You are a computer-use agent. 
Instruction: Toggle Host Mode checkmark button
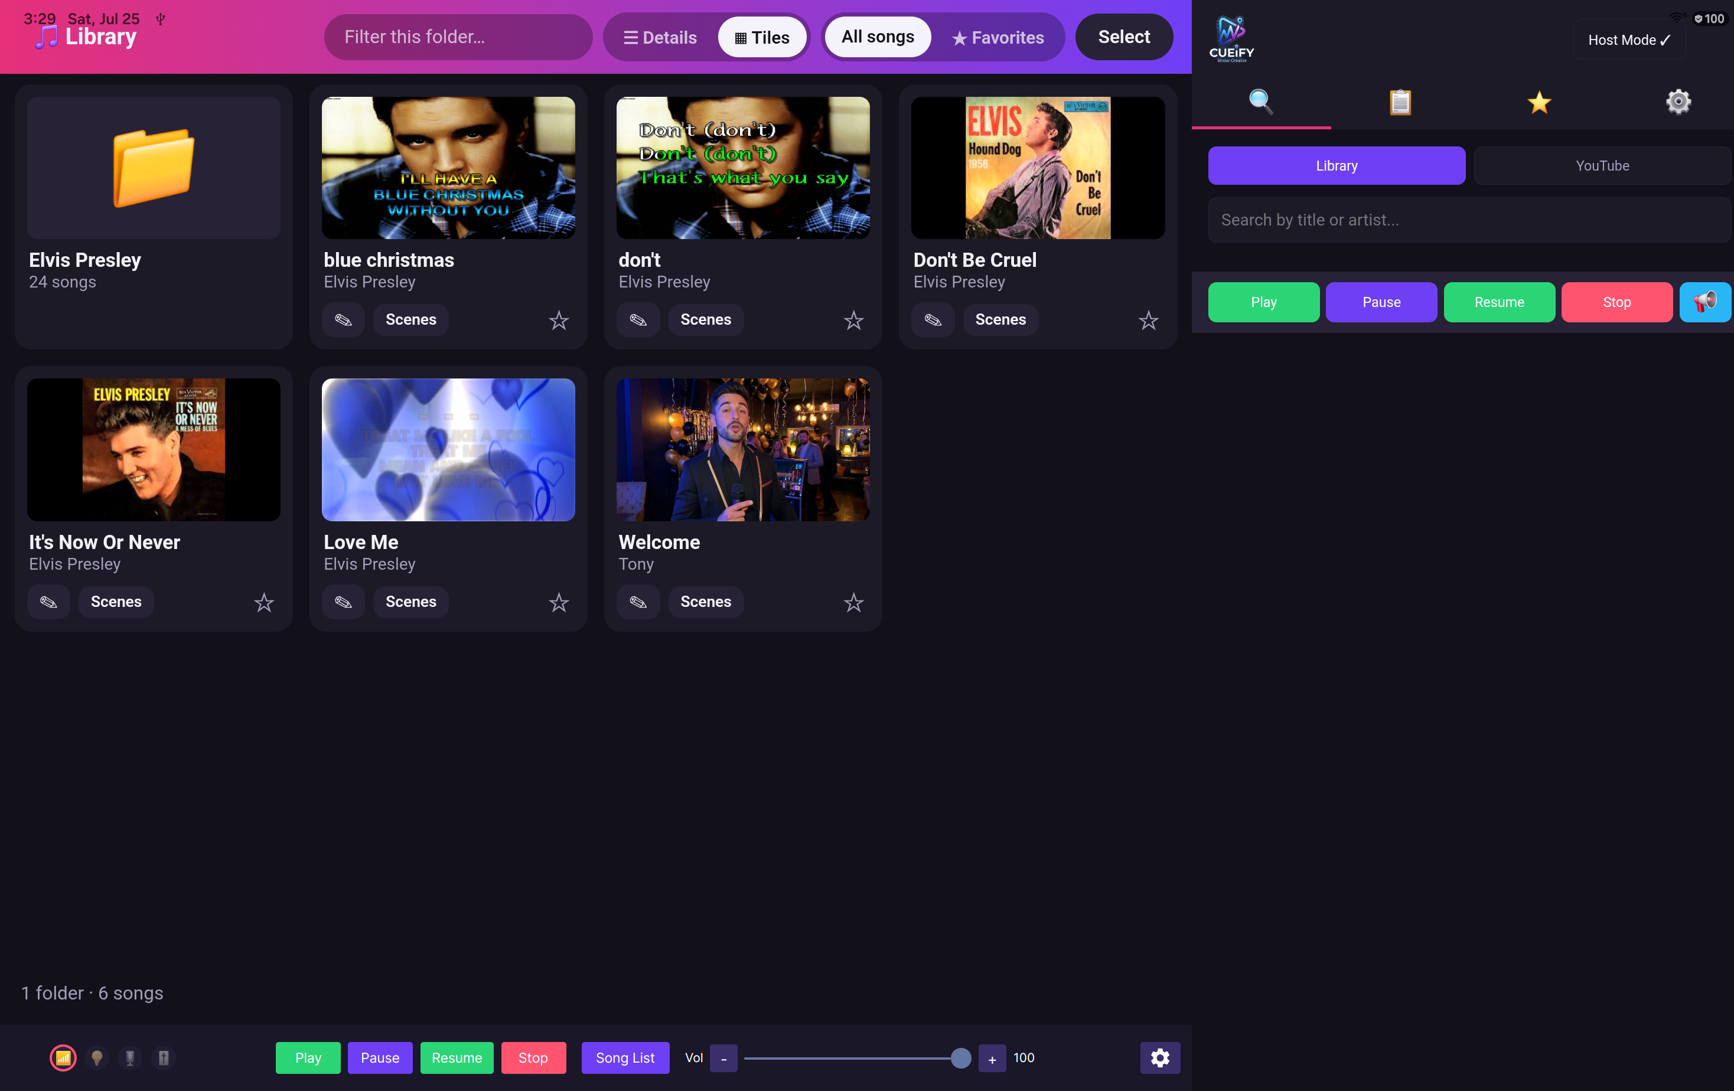click(x=1629, y=40)
